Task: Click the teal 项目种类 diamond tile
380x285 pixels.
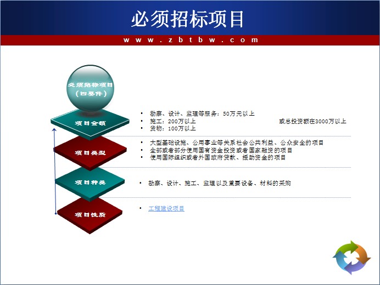Action: 90,183
